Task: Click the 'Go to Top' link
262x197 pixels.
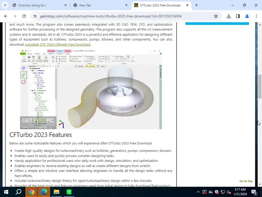Action: (x=246, y=181)
